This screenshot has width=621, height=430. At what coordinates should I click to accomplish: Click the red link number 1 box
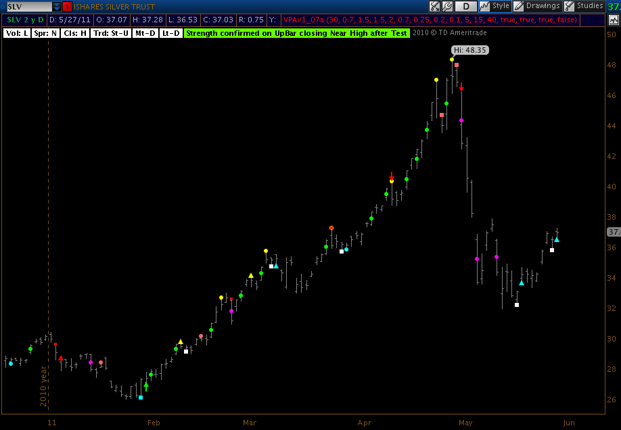(x=67, y=7)
